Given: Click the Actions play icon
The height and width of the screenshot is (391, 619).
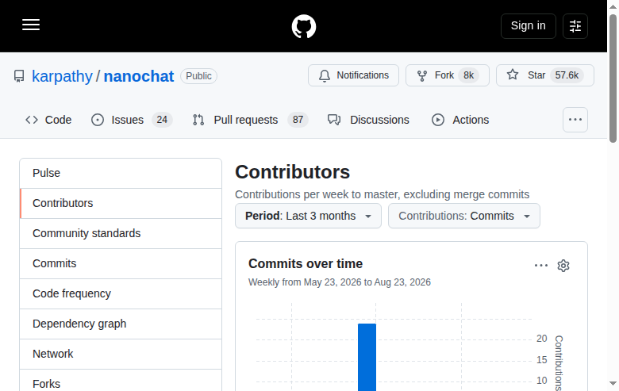Looking at the screenshot, I should [x=438, y=120].
